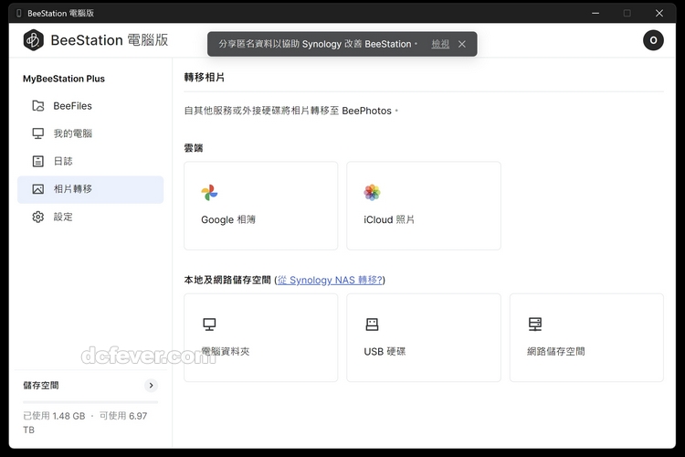
Task: Click the storage usage progress bar
Action: point(90,402)
